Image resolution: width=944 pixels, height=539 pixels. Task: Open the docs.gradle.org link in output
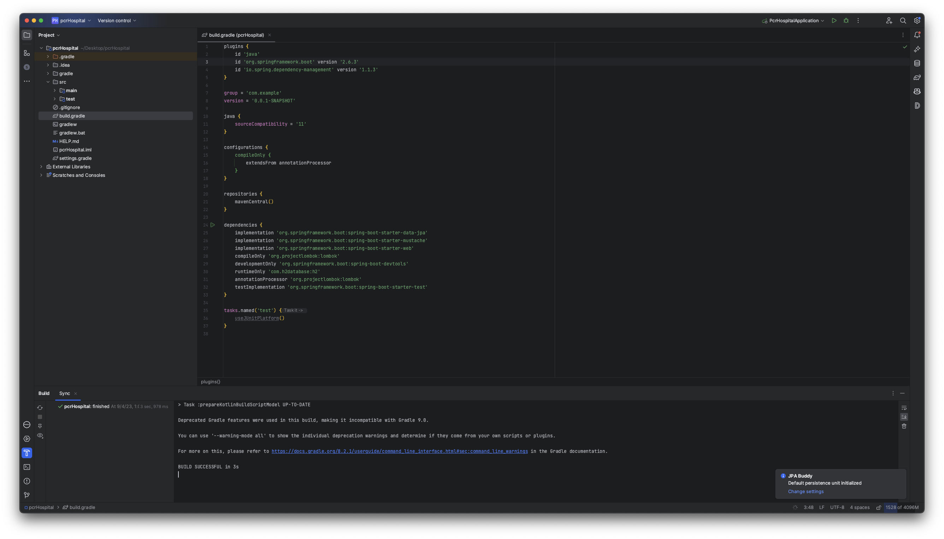(399, 451)
